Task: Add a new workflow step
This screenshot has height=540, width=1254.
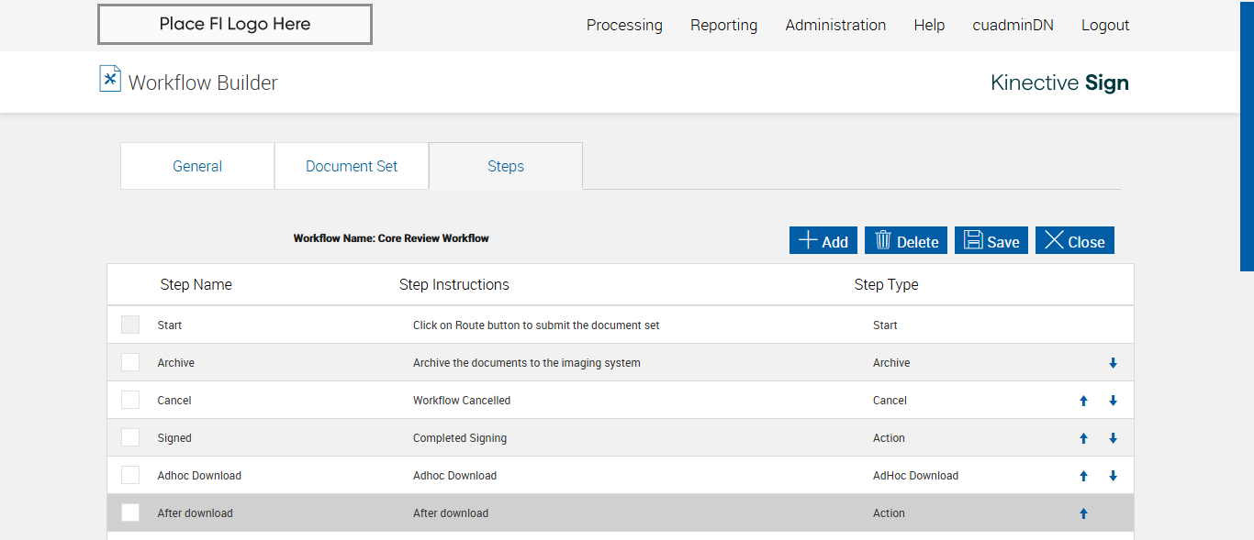Action: pos(823,240)
